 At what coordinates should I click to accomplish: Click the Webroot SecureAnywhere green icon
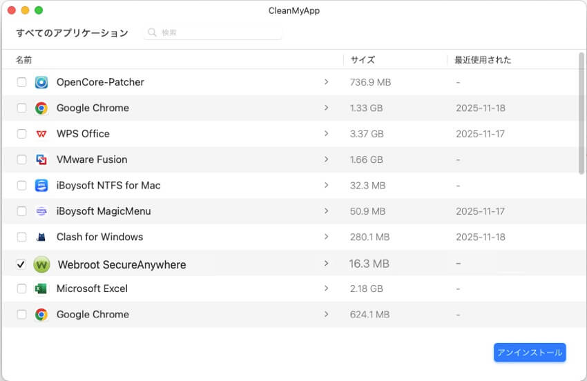coord(41,264)
